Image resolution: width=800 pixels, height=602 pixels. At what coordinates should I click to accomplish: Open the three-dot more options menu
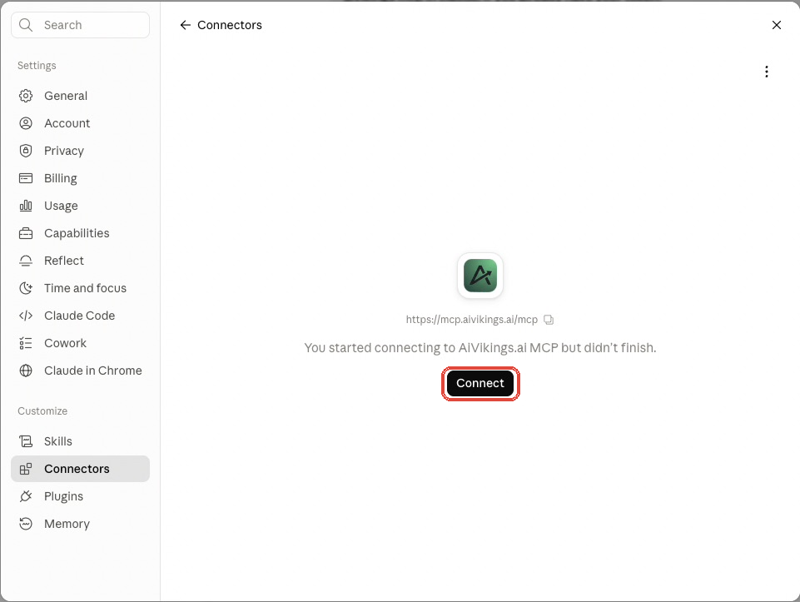point(767,72)
